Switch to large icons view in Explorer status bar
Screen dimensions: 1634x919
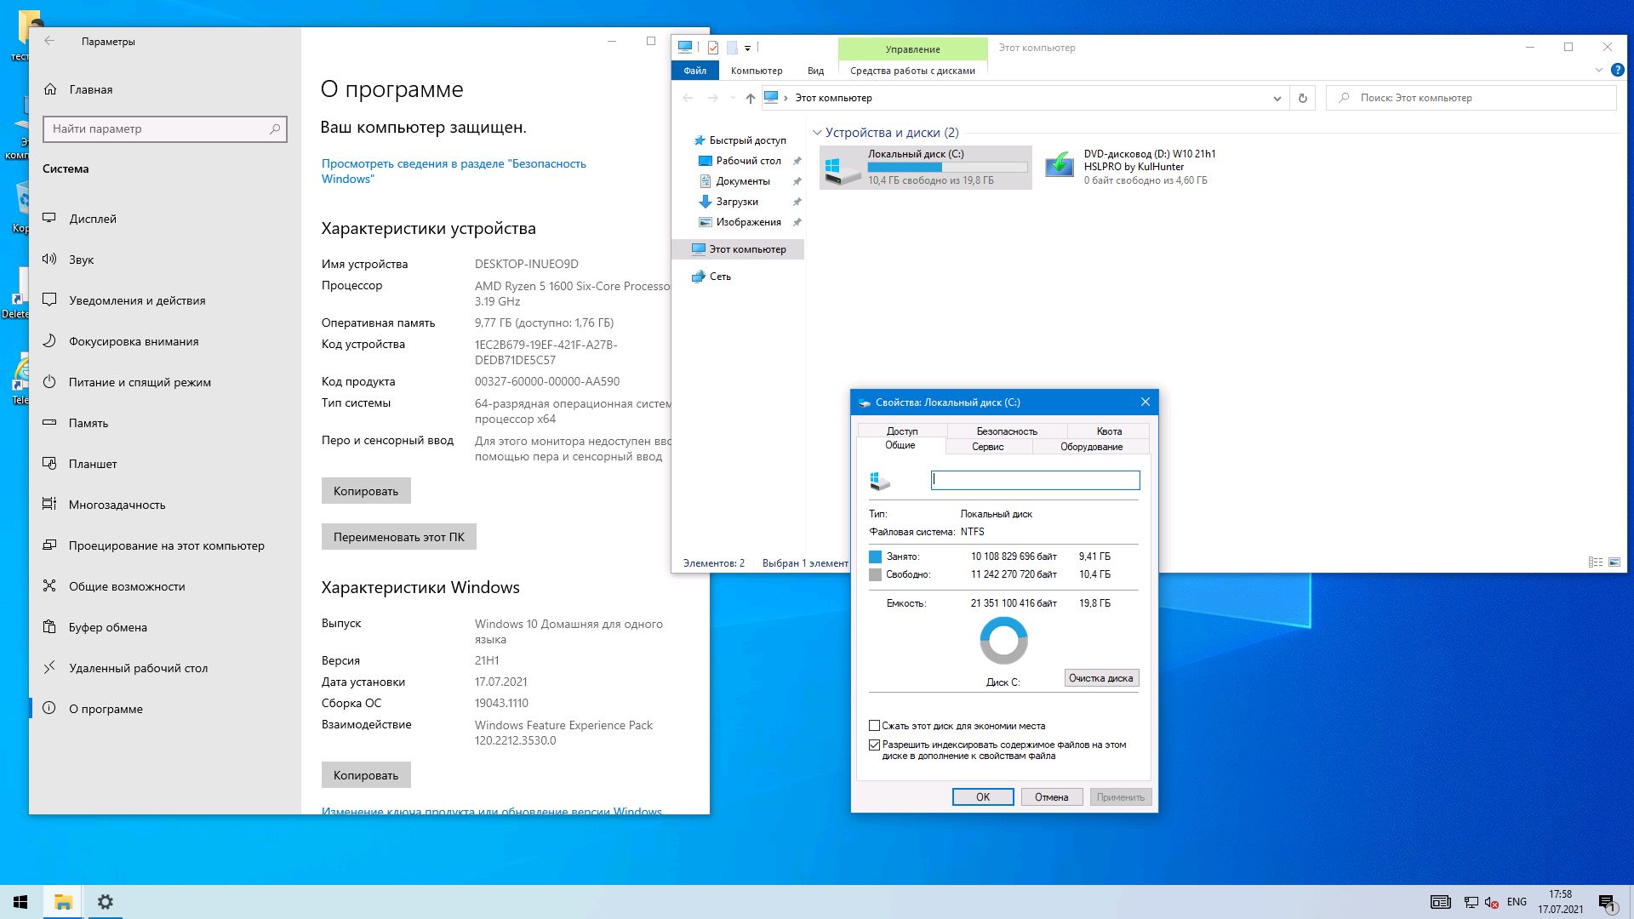[1614, 562]
